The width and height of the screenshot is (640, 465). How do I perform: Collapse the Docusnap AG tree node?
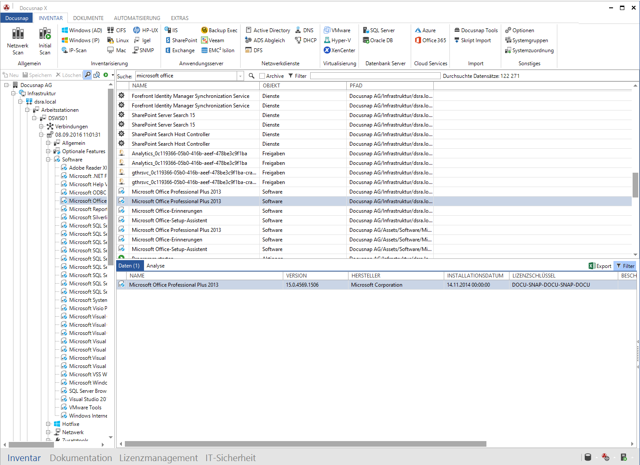tap(7, 85)
